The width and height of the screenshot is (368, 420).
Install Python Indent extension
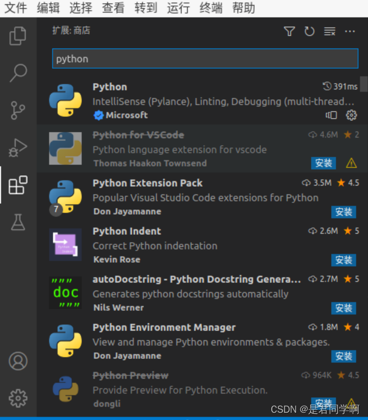(x=344, y=260)
